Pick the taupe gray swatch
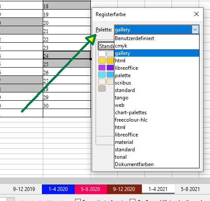The image size is (210, 201). [102, 89]
